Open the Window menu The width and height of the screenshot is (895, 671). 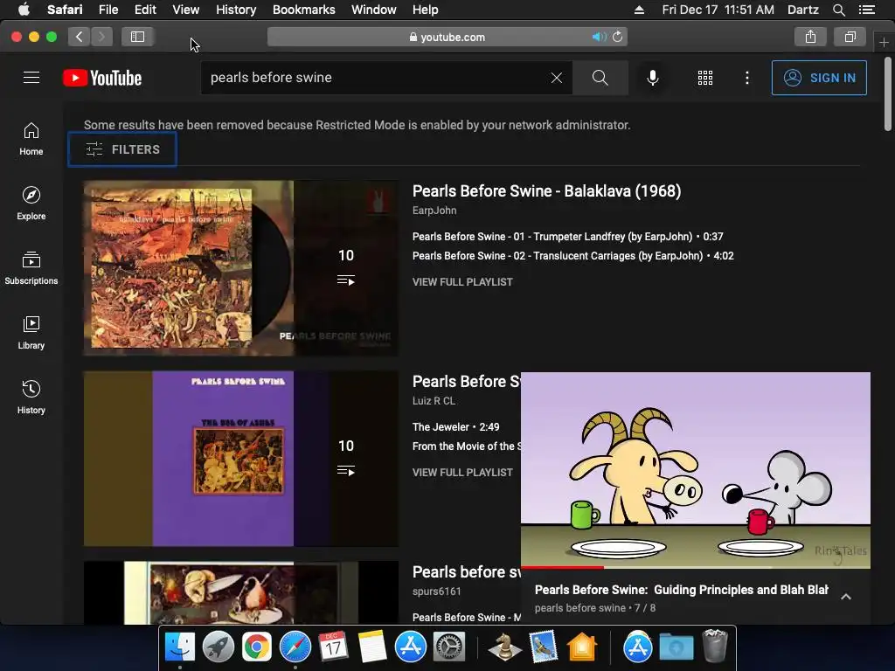point(374,10)
